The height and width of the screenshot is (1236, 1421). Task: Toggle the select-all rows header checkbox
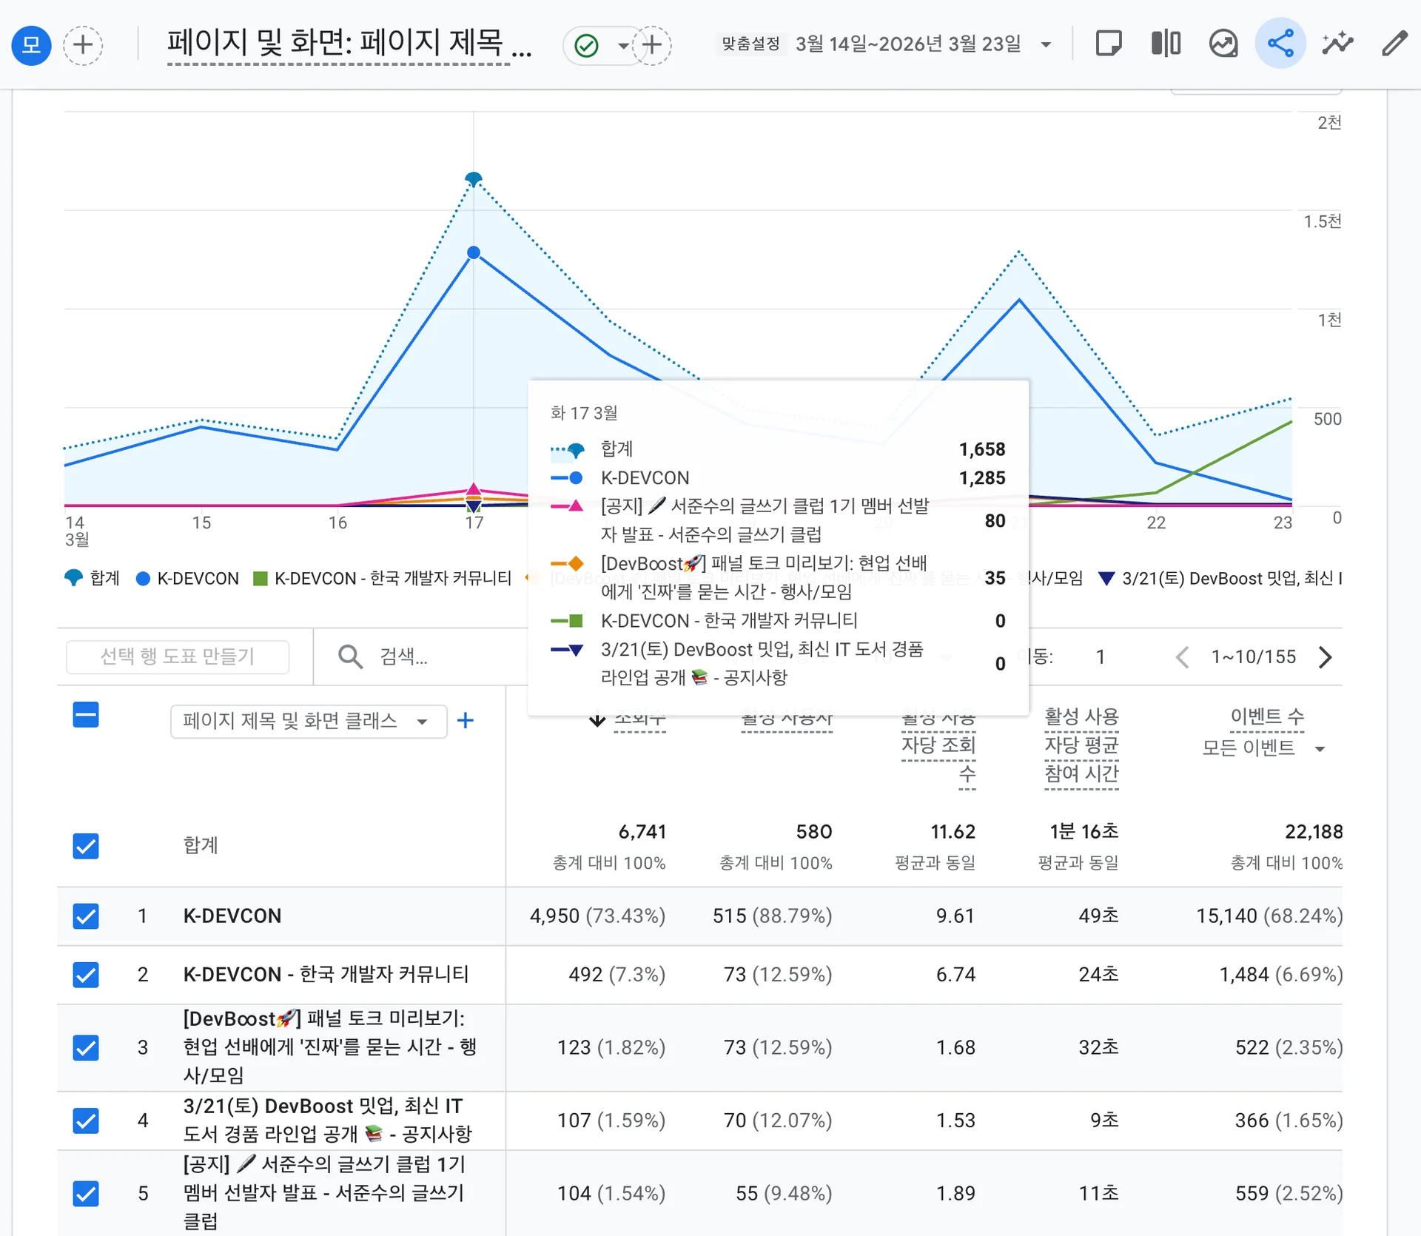86,715
